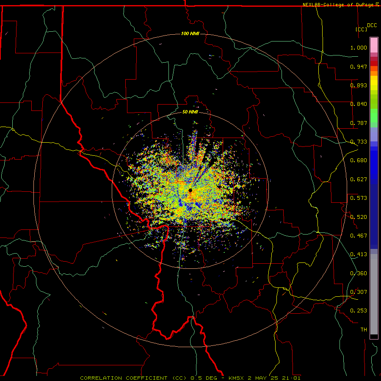Select the 0.360 scale value
The height and width of the screenshot is (381, 381).
coord(359,273)
